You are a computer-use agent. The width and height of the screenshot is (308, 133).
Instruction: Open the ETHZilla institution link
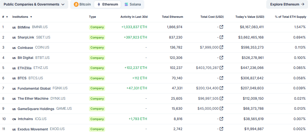pos(25,68)
